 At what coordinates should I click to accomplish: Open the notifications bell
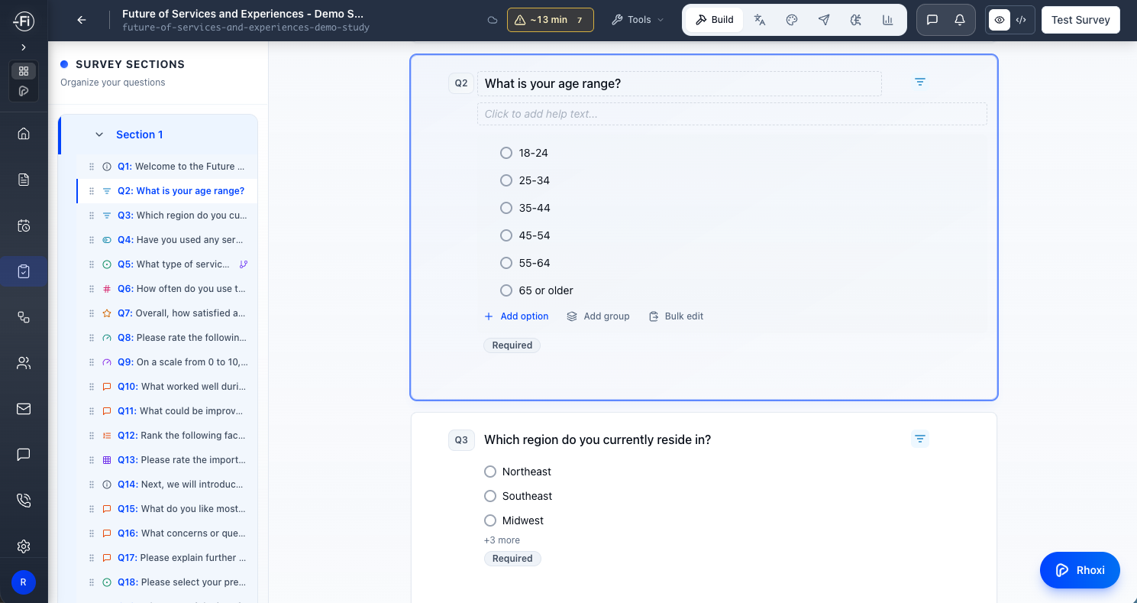[x=960, y=20]
